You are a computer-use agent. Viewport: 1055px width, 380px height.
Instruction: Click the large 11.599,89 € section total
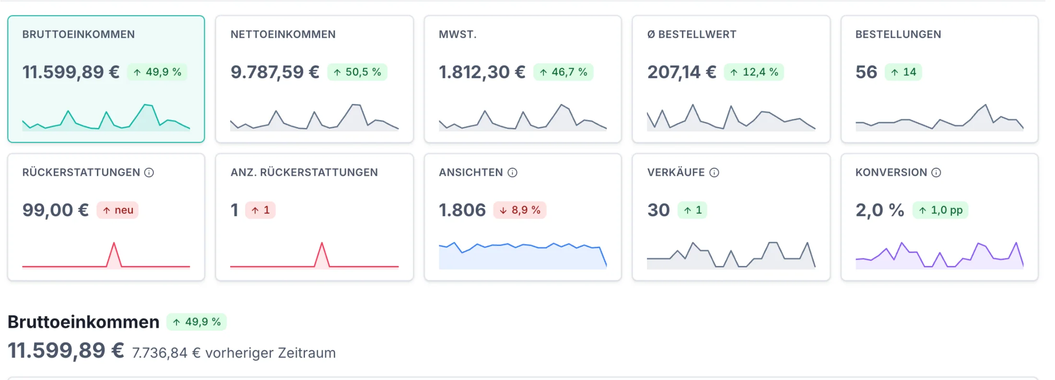[x=66, y=350]
